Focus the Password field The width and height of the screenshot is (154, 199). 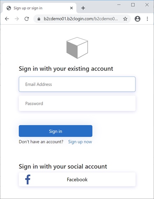point(77,103)
